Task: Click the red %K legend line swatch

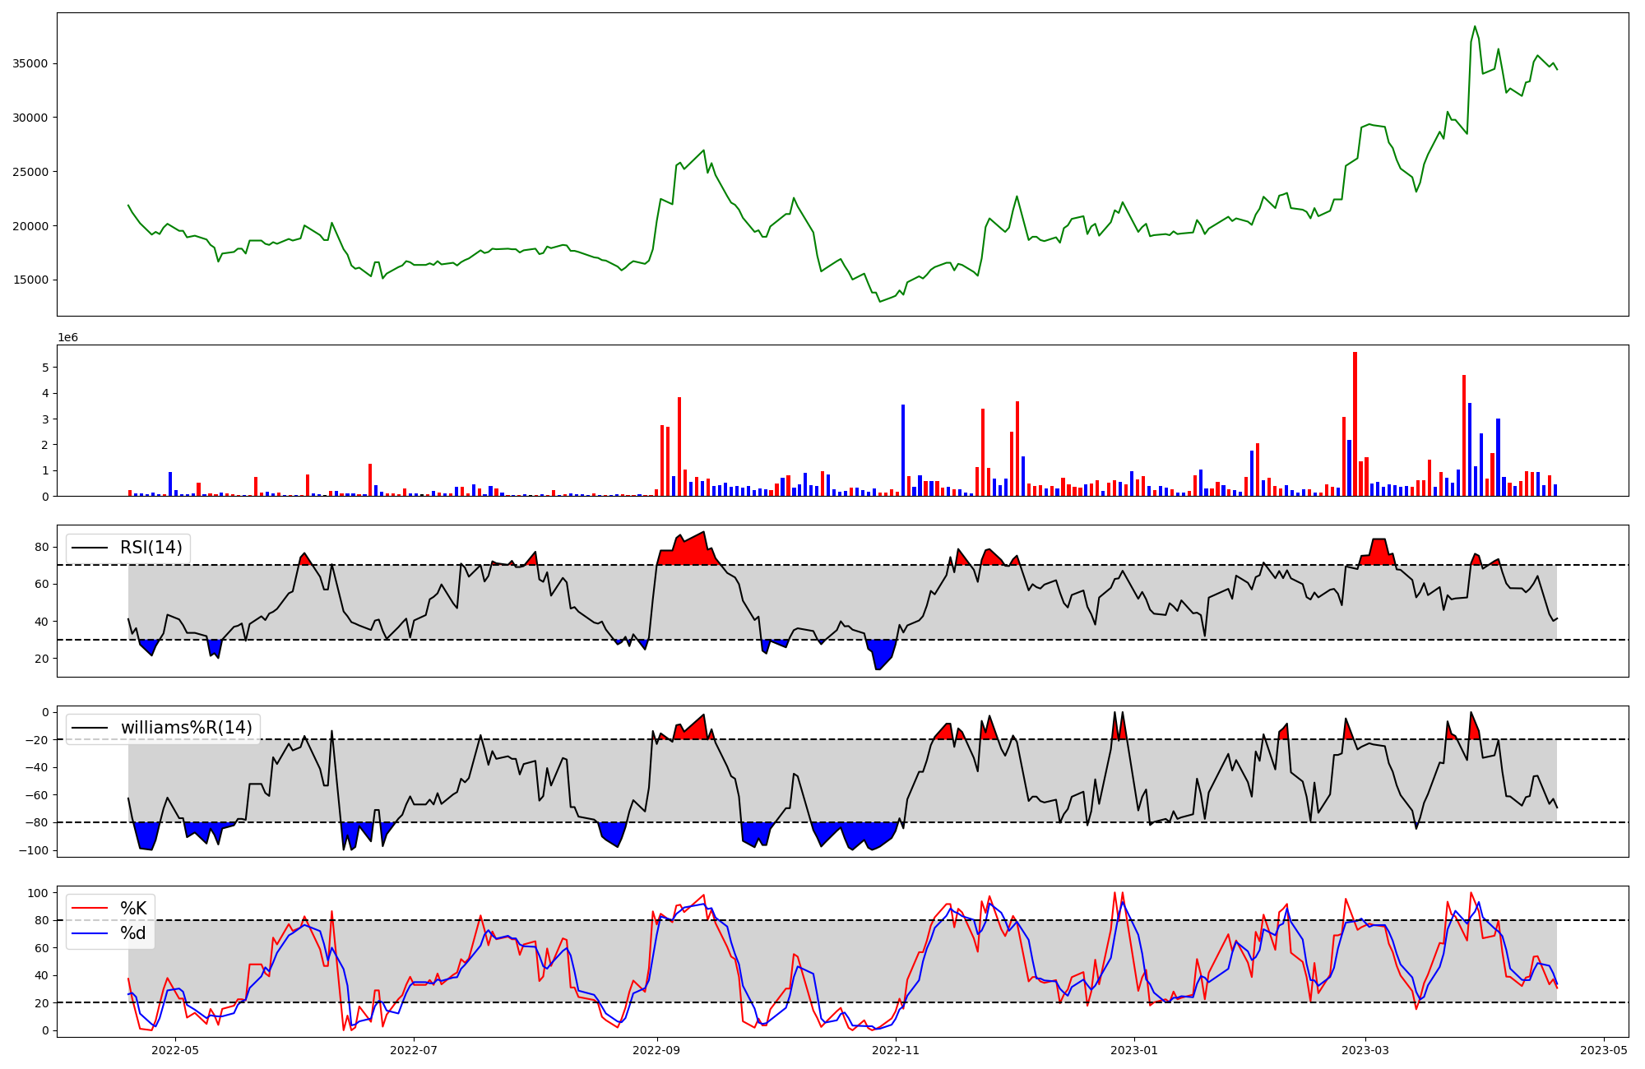Action: 90,909
